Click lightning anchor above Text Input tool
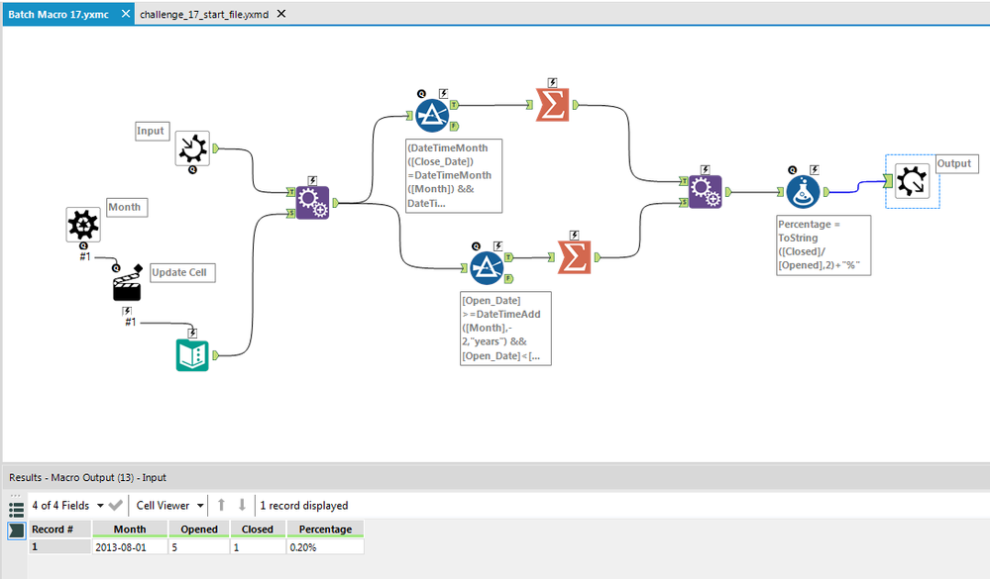 click(192, 333)
